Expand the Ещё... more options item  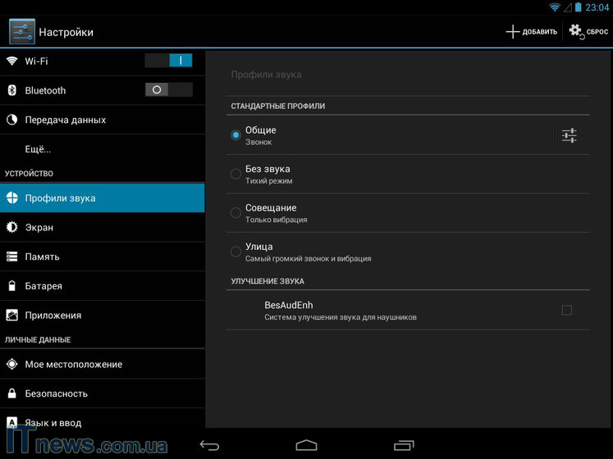(x=38, y=149)
